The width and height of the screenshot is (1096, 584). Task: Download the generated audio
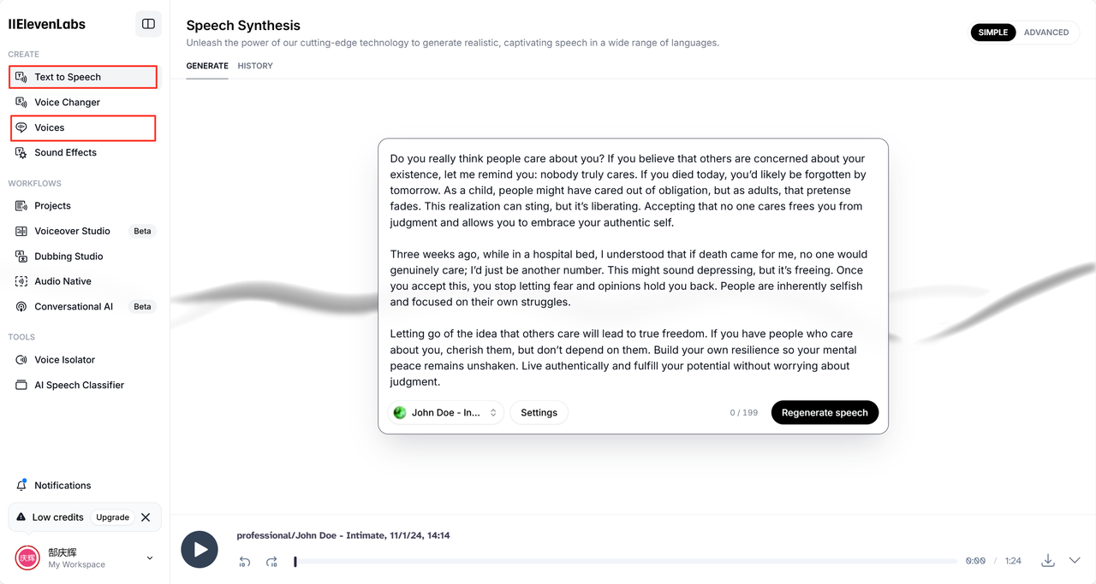point(1047,561)
